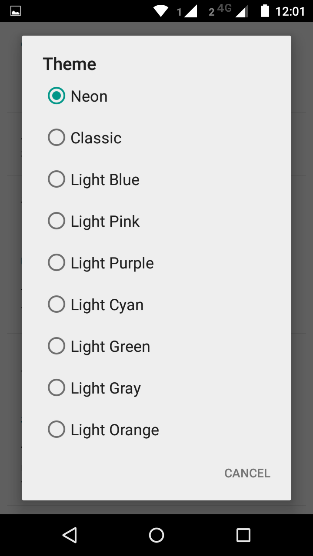Viewport: 313px width, 556px height.
Task: Tap the CANCEL button
Action: [247, 473]
